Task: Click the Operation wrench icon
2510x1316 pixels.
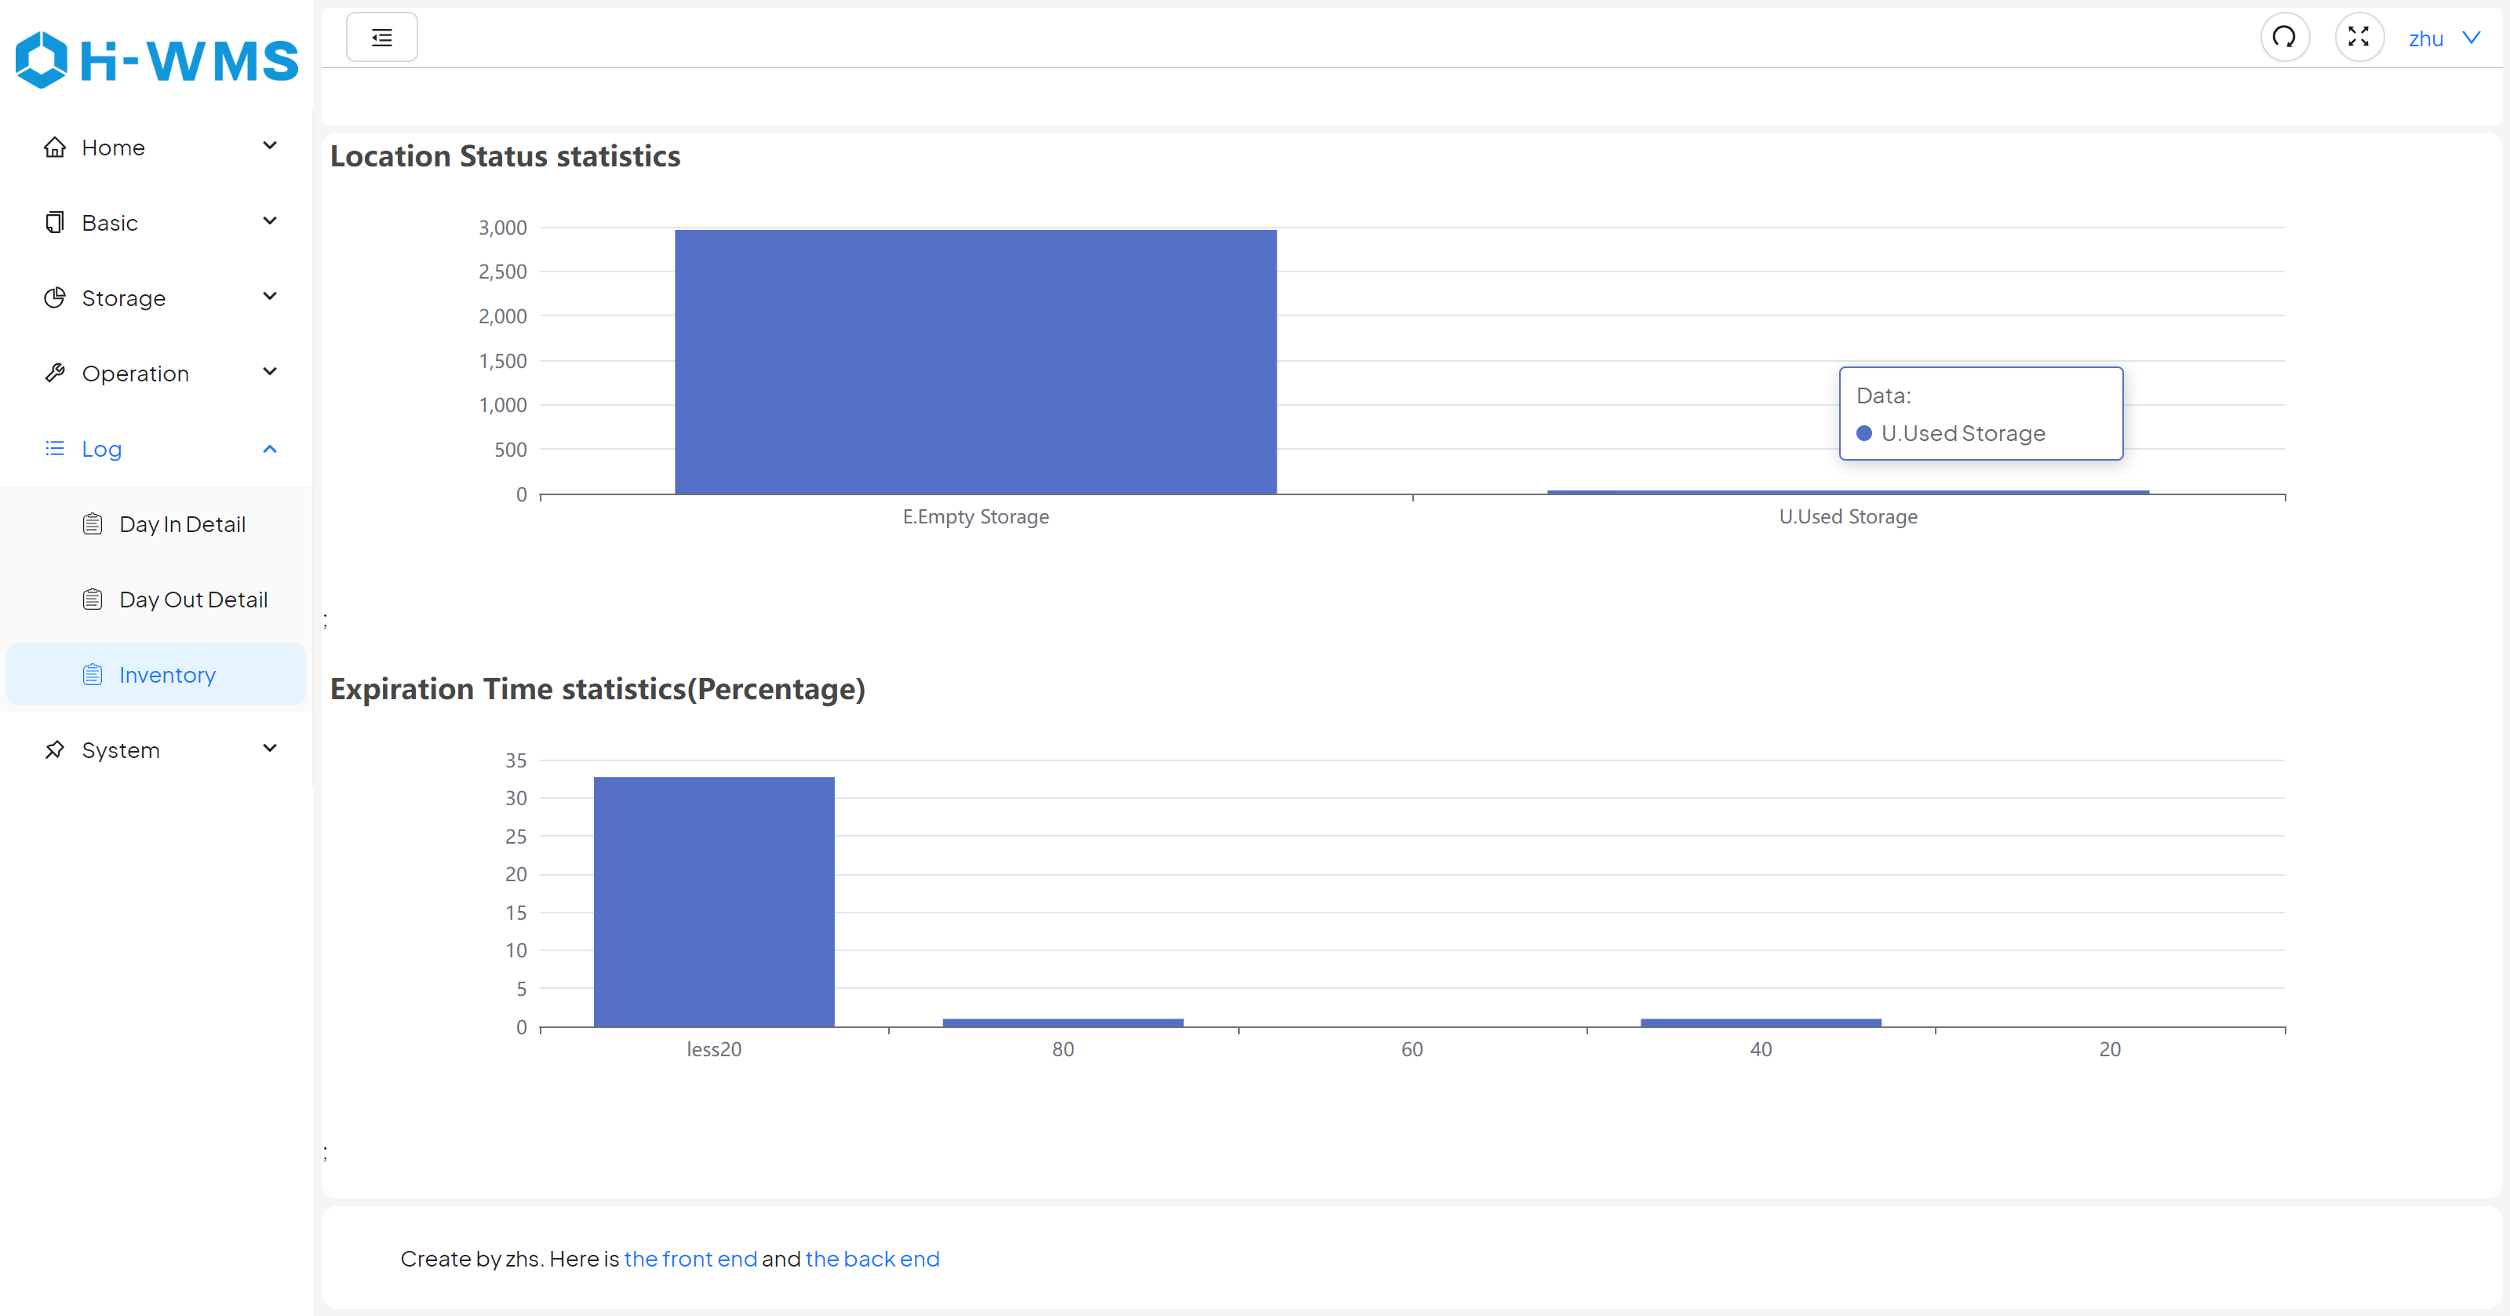Action: coord(55,374)
